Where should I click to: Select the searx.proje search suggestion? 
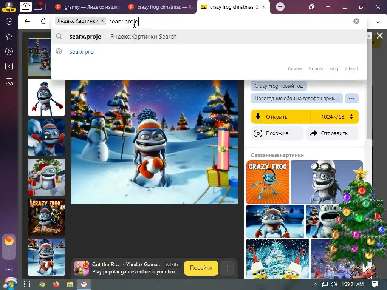(x=209, y=37)
